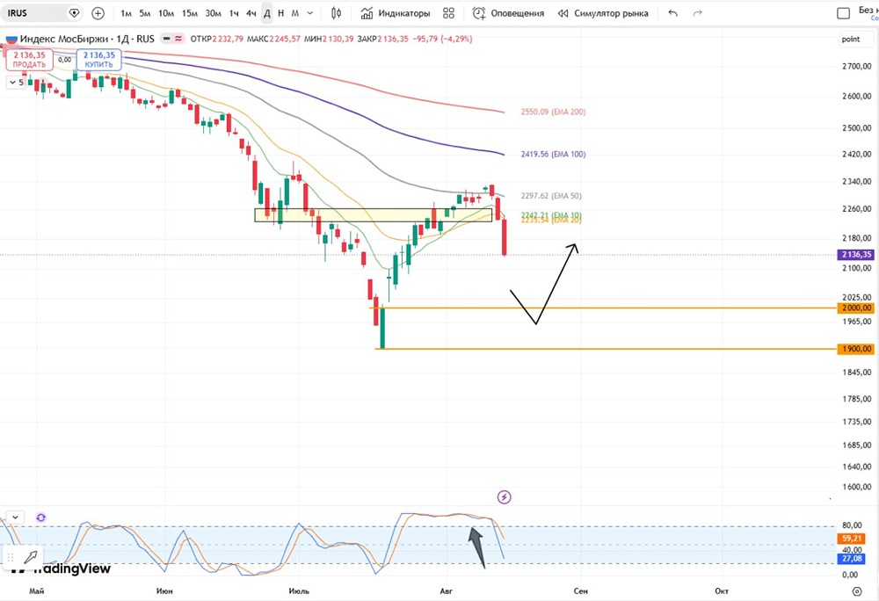Collapse the oscillator pane chevron
Image resolution: width=879 pixels, height=601 pixels.
[15, 517]
